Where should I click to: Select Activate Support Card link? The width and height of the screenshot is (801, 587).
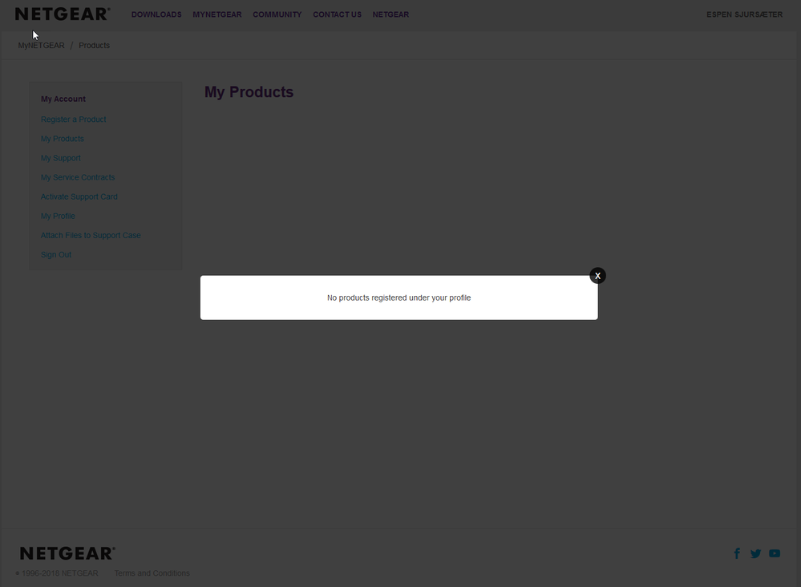pyautogui.click(x=79, y=196)
